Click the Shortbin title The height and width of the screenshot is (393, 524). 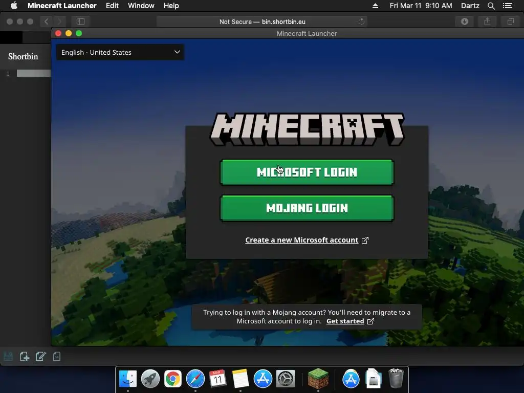point(23,56)
